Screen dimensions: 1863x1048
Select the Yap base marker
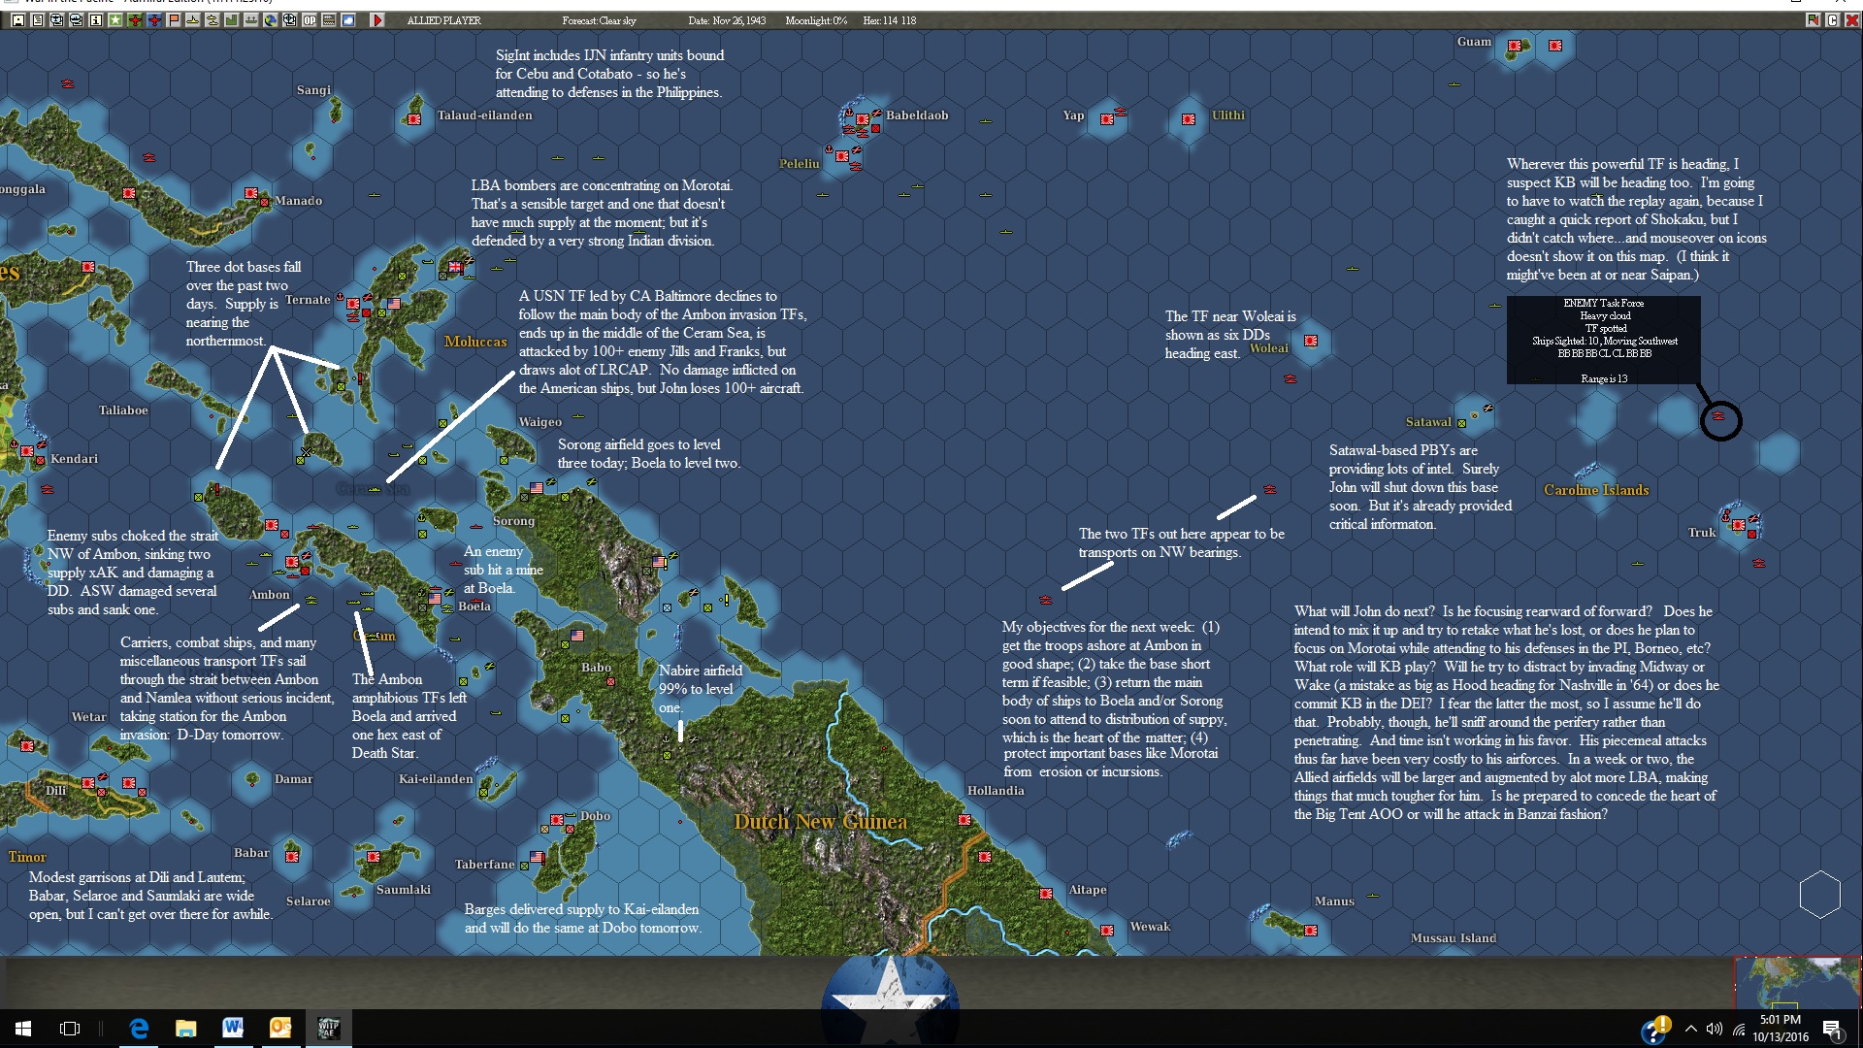pyautogui.click(x=1107, y=119)
